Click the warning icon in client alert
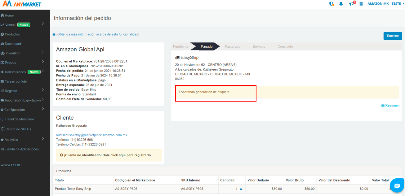 (x=61, y=155)
